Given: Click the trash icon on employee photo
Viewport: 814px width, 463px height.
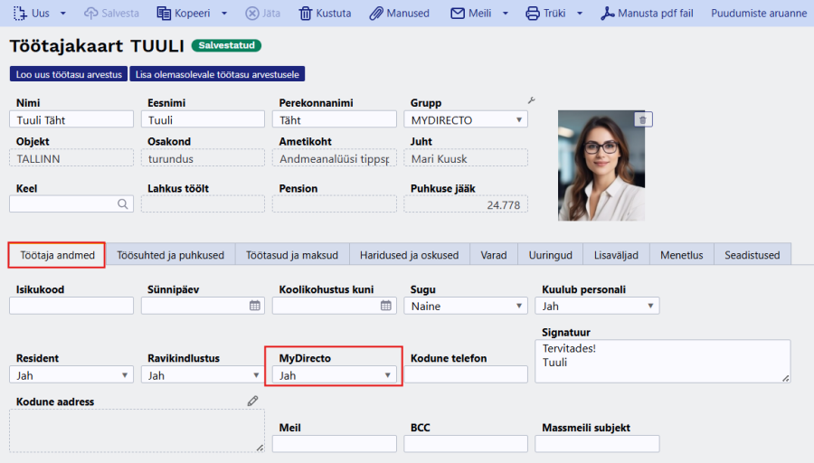Looking at the screenshot, I should (642, 119).
